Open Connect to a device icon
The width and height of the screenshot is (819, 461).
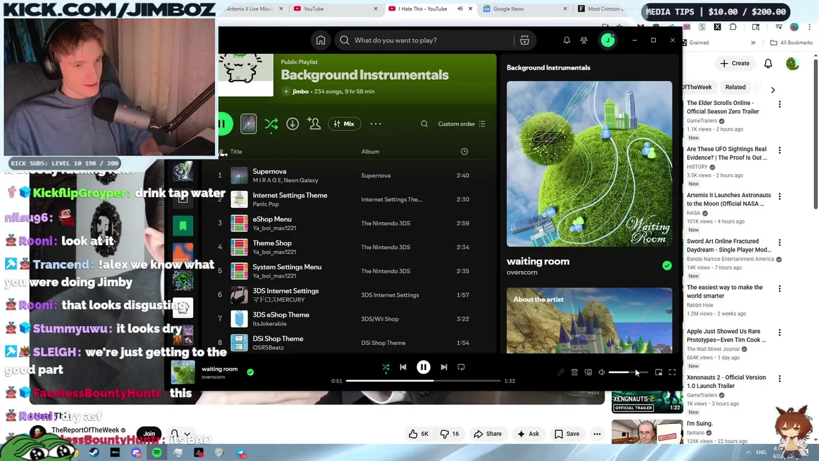click(x=588, y=372)
